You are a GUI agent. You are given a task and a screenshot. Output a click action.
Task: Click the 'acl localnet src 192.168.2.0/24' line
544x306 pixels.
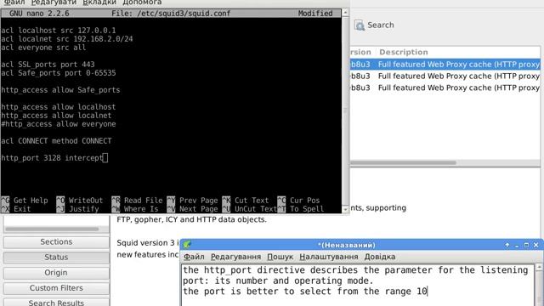coord(66,39)
